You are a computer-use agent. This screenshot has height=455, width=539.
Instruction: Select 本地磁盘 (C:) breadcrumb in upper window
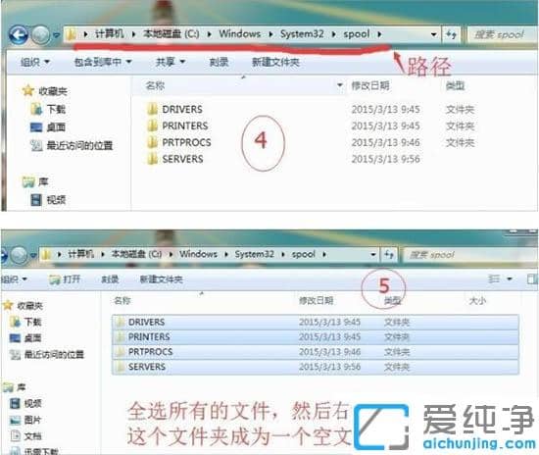tap(171, 33)
